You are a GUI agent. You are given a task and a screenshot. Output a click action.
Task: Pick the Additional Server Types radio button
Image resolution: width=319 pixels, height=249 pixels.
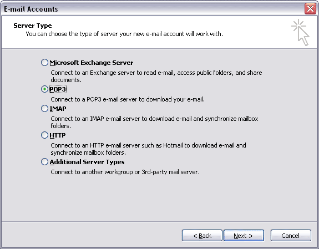pyautogui.click(x=44, y=162)
